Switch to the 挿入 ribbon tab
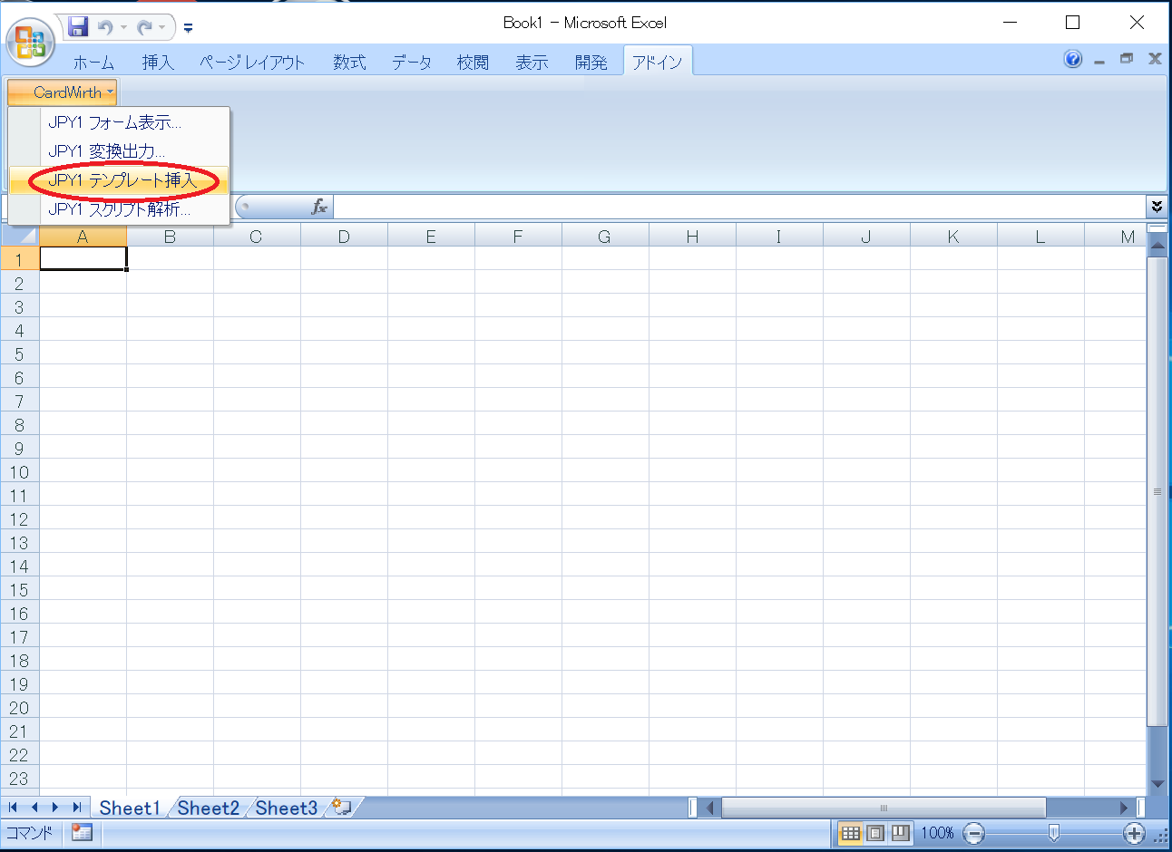The height and width of the screenshot is (852, 1172). tap(157, 62)
